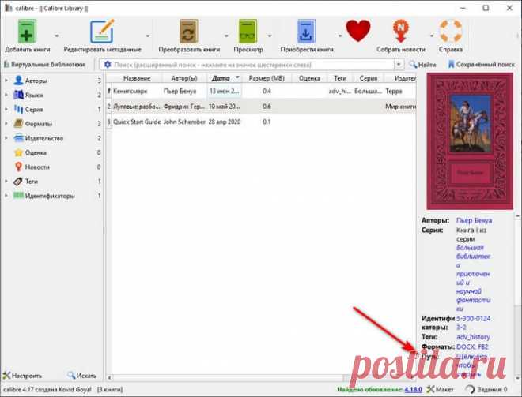Sort by the Серия column header
The height and width of the screenshot is (397, 522).
pyautogui.click(x=369, y=78)
